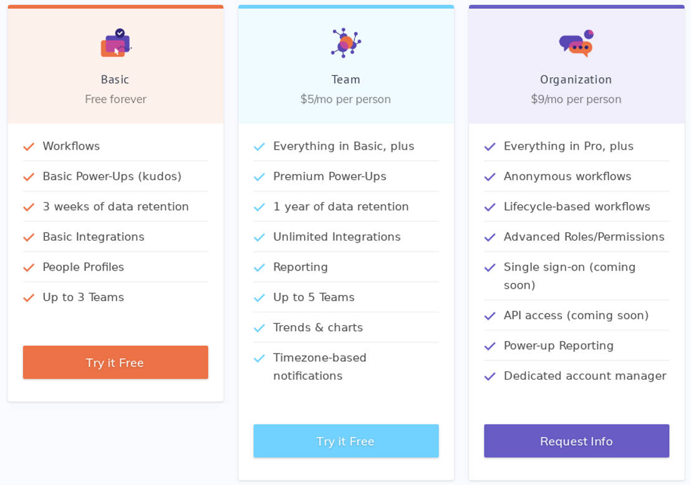Click the $5/mo per person price text

point(345,98)
